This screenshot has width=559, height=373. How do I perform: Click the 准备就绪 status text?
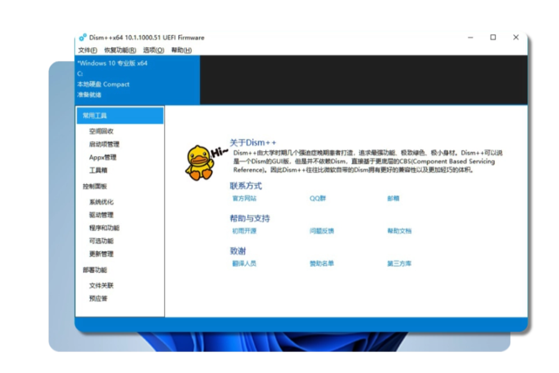coord(89,94)
